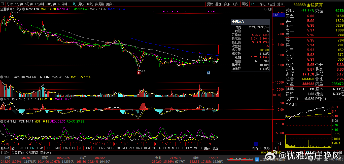Select the 30分钟 period
The image size is (344, 164).
[x=51, y=4]
